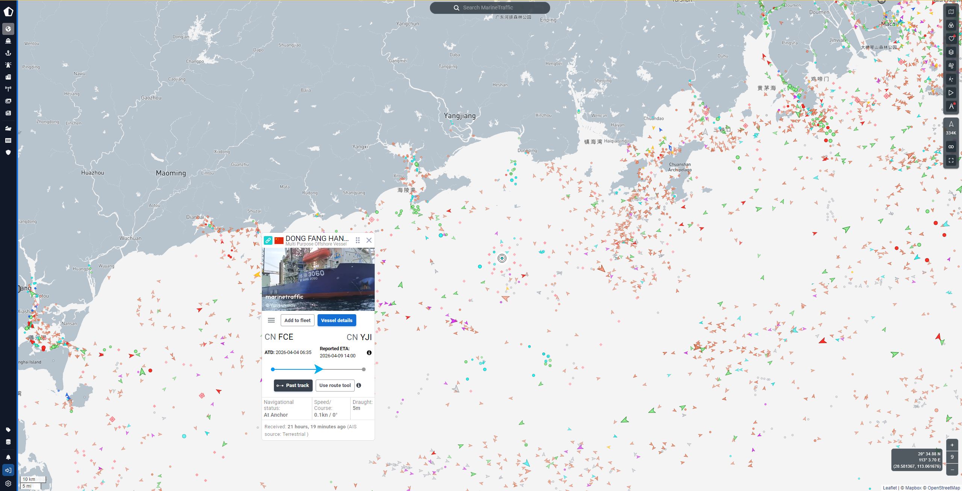Click the Past track button
962x491 pixels.
[293, 386]
